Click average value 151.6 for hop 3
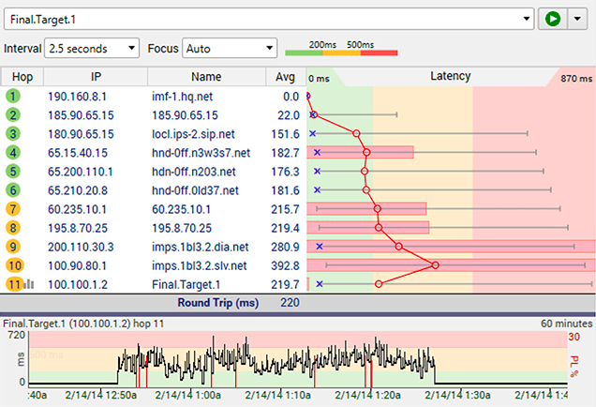596x407 pixels. pos(285,134)
